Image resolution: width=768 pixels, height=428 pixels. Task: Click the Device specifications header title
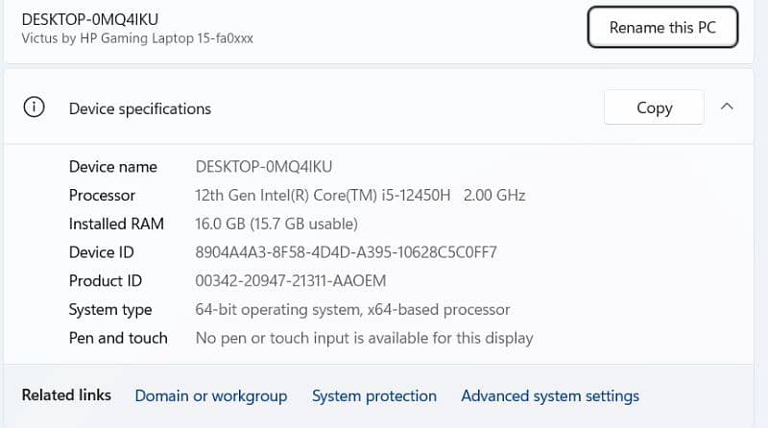coord(139,108)
